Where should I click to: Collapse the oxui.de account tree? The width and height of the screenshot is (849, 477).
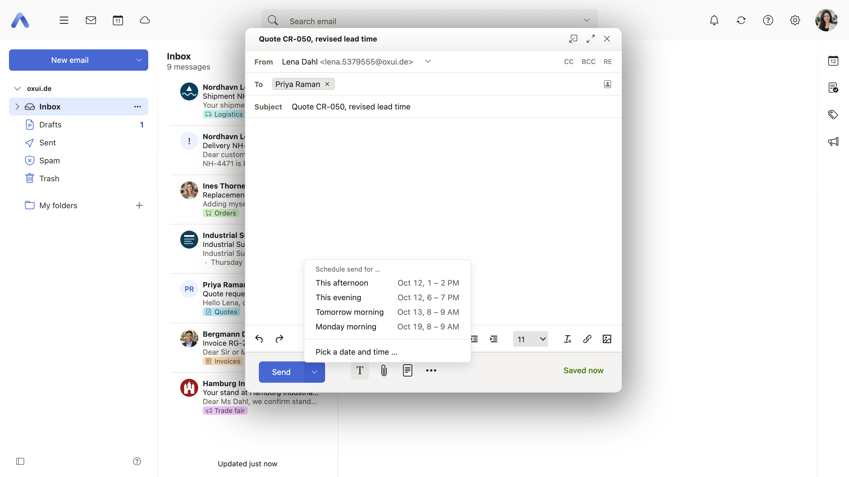[17, 88]
